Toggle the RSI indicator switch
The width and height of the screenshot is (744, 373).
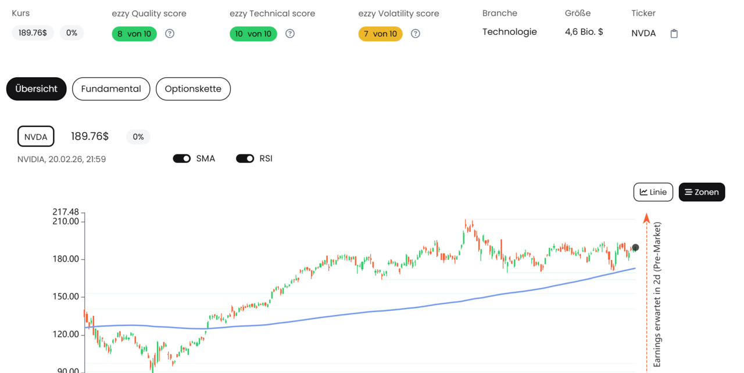click(245, 158)
